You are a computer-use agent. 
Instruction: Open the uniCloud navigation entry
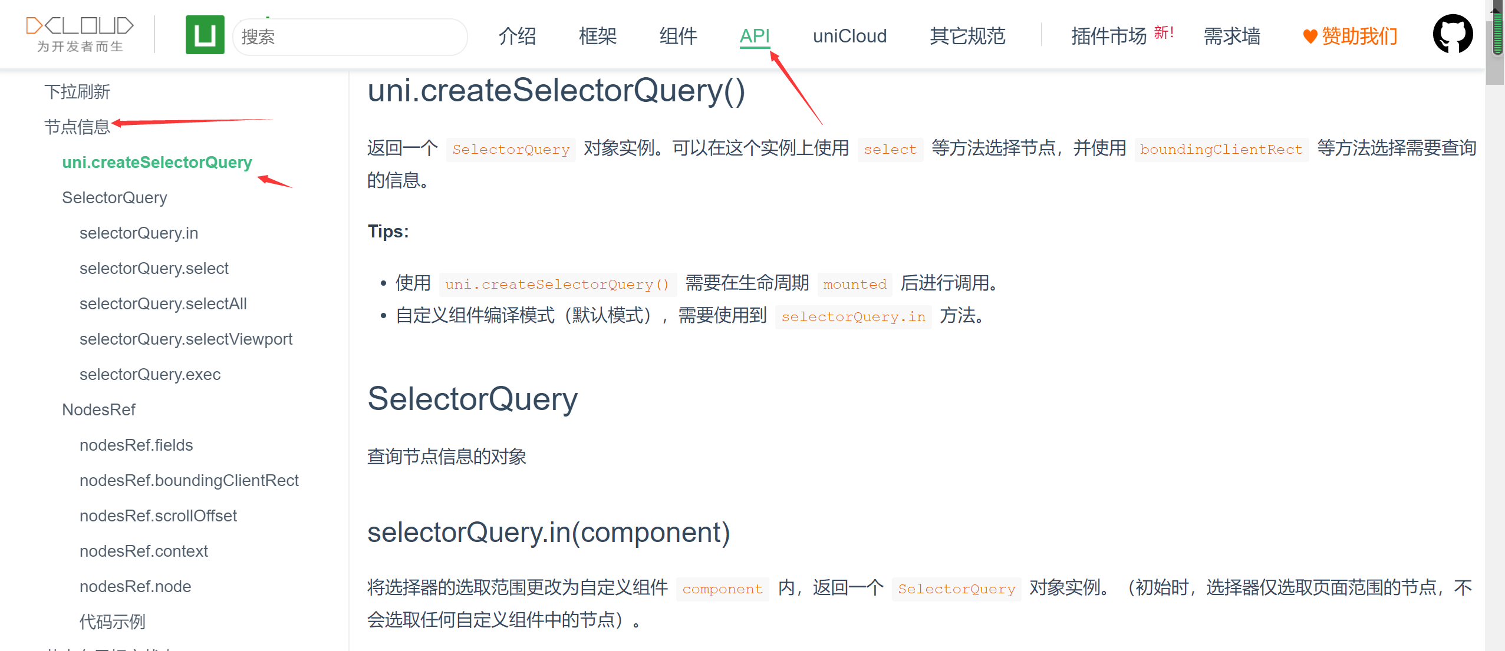(x=849, y=36)
